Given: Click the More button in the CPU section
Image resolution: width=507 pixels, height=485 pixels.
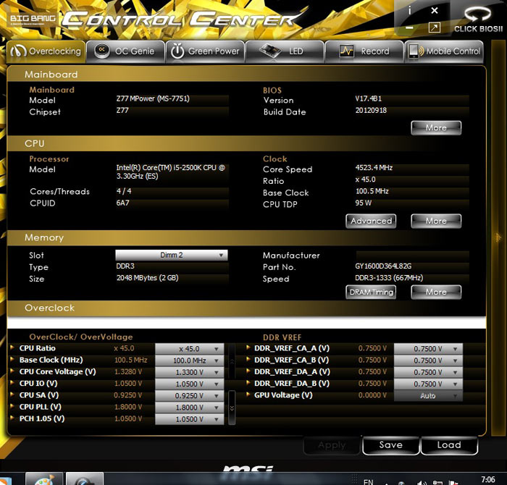Looking at the screenshot, I should coord(436,221).
